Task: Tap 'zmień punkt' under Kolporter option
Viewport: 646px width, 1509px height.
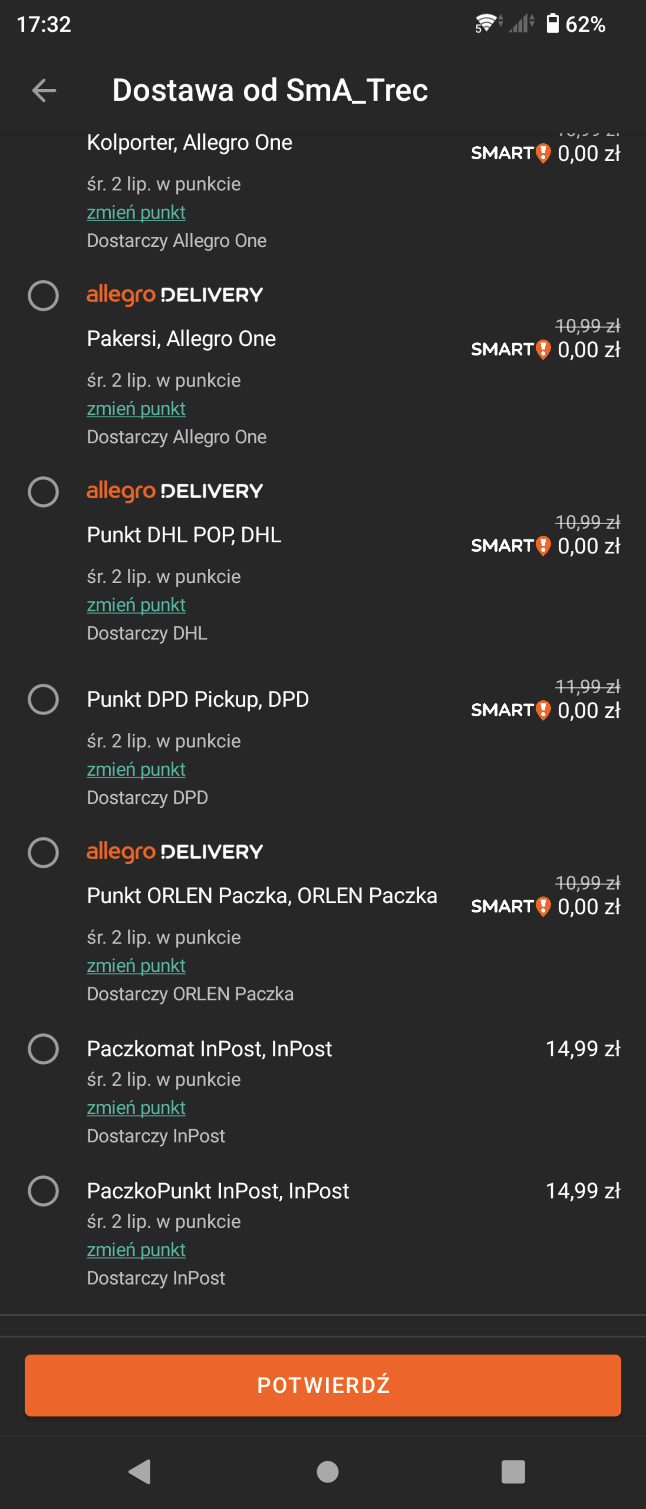Action: coord(136,212)
